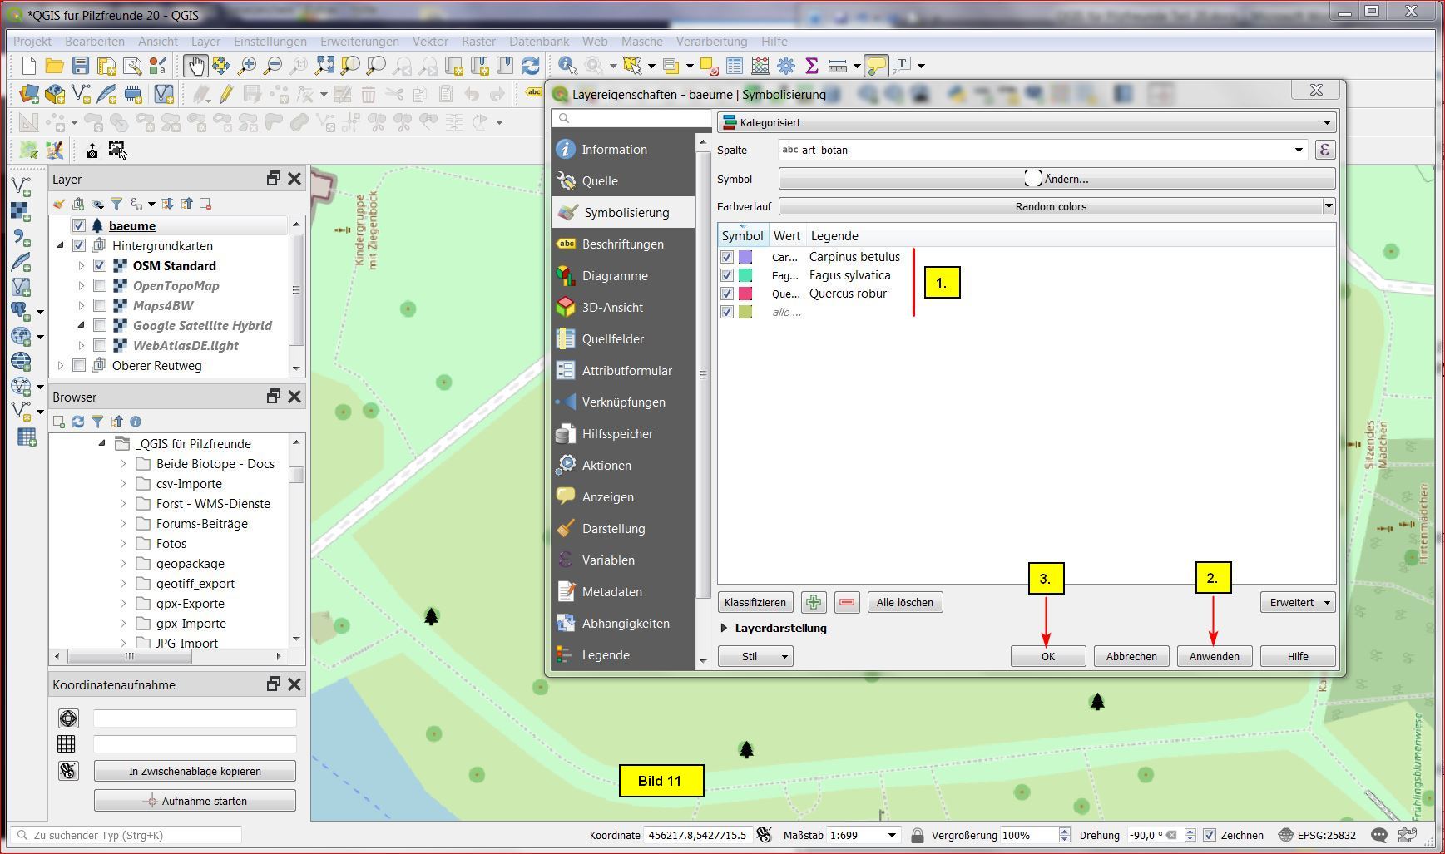Open the Vektor menu
The width and height of the screenshot is (1445, 854).
430,41
